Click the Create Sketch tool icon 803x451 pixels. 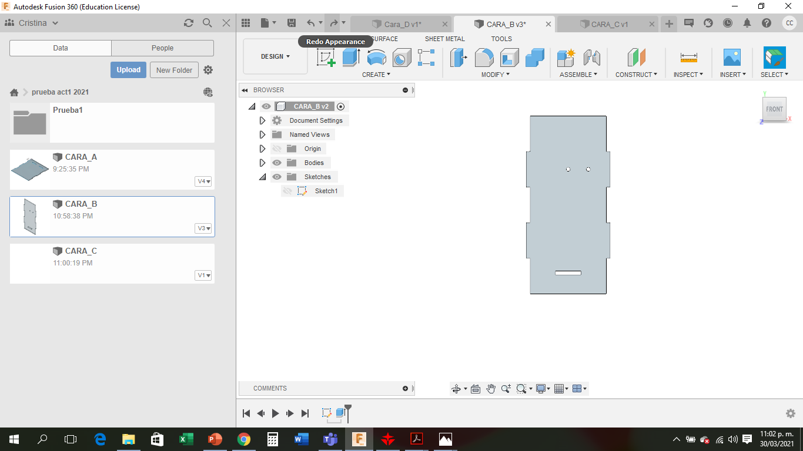[326, 58]
